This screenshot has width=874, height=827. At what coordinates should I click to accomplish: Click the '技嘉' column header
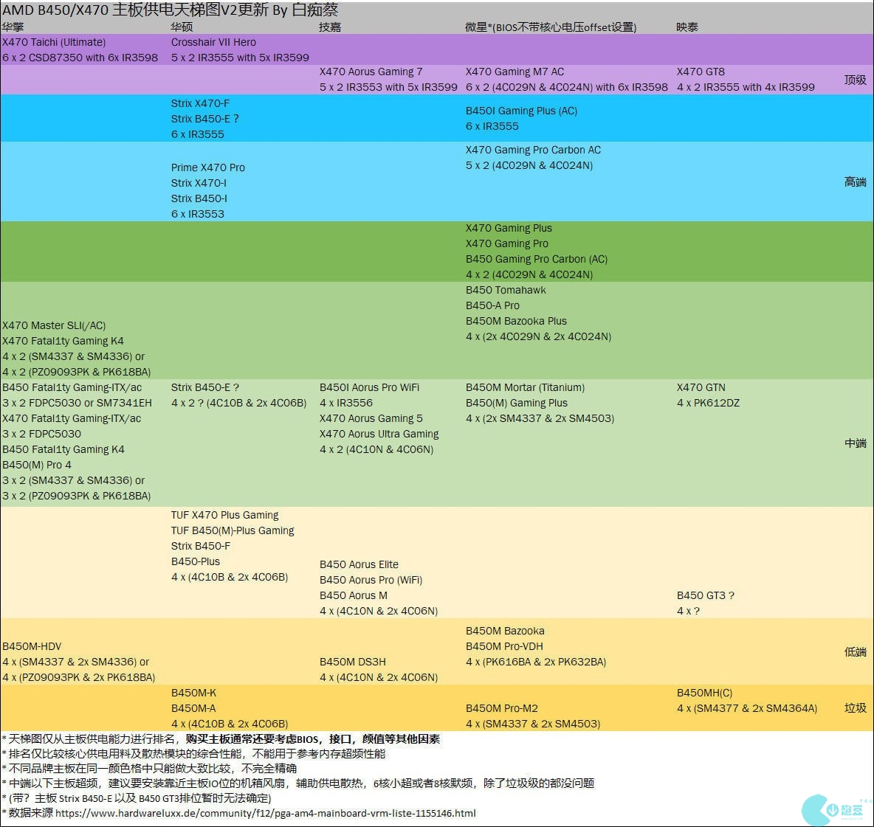click(330, 27)
